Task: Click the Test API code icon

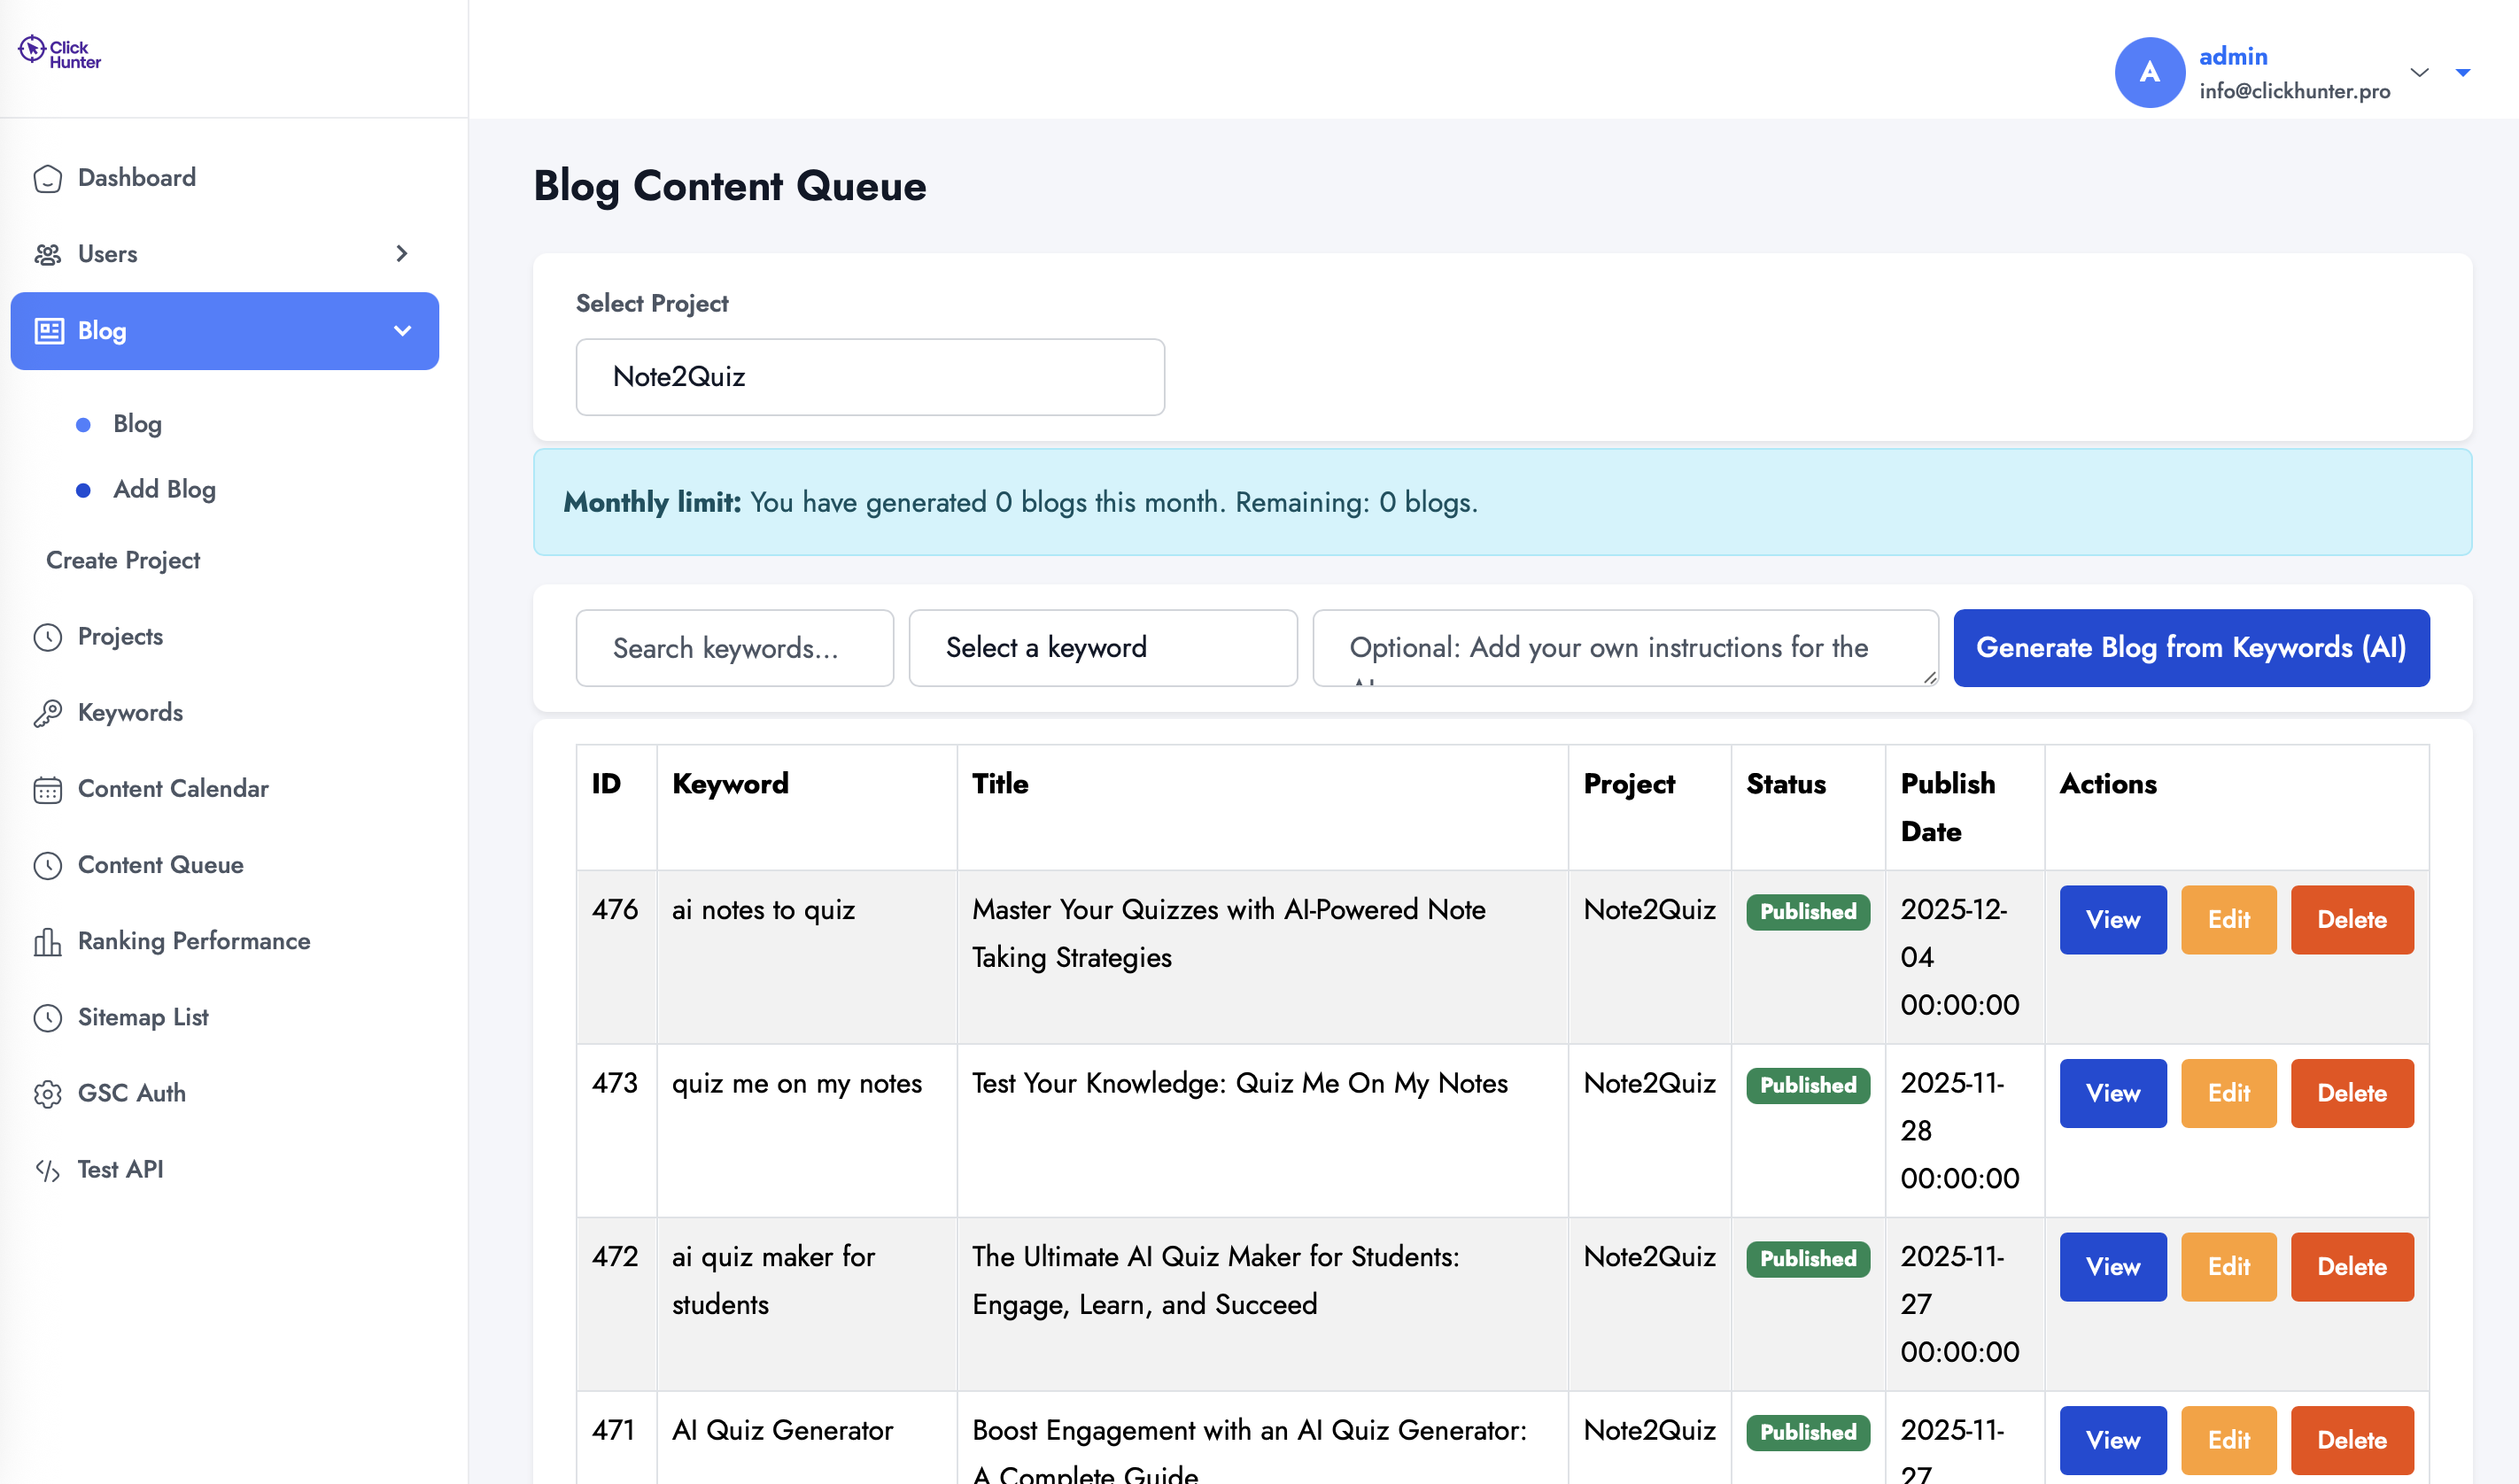Action: [47, 1170]
